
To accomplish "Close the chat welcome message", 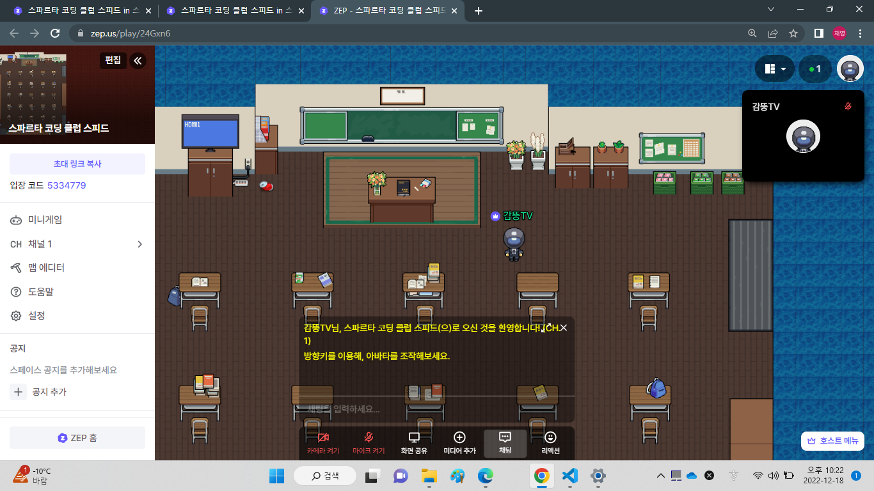I will pyautogui.click(x=564, y=328).
